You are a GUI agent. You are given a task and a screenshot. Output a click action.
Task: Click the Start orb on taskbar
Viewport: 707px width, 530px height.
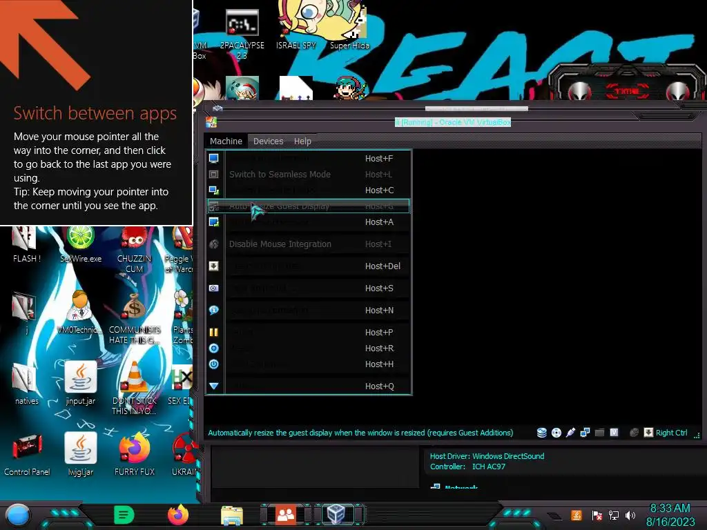coord(17,516)
